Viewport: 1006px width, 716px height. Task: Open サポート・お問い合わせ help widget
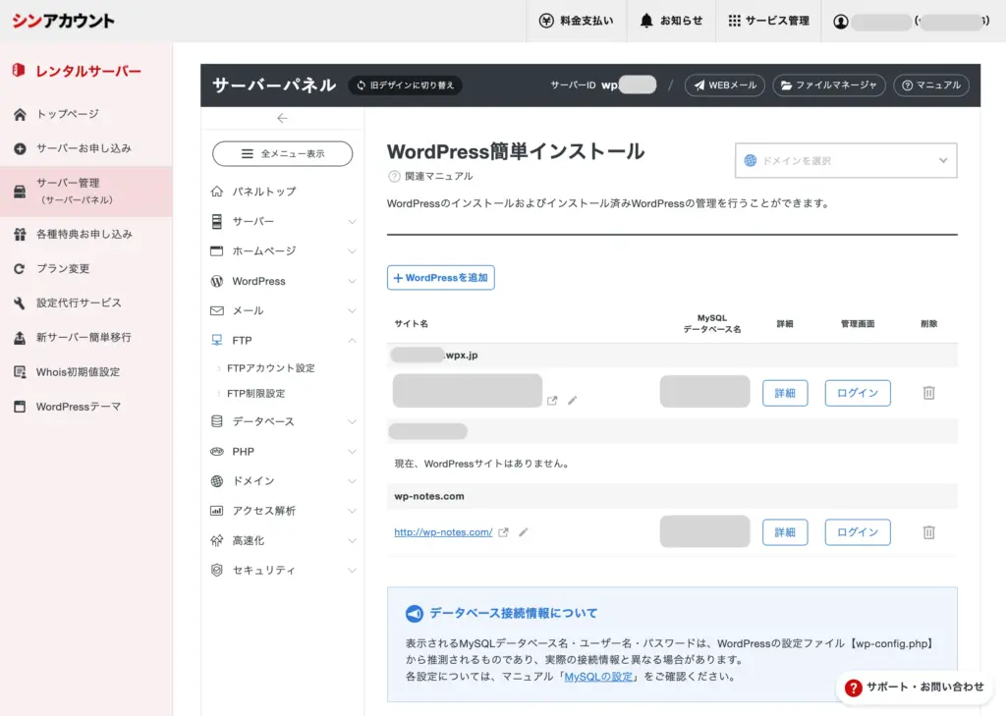(x=914, y=688)
